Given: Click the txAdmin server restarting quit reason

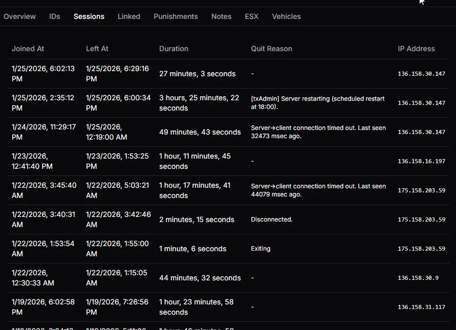Looking at the screenshot, I should 318,103.
